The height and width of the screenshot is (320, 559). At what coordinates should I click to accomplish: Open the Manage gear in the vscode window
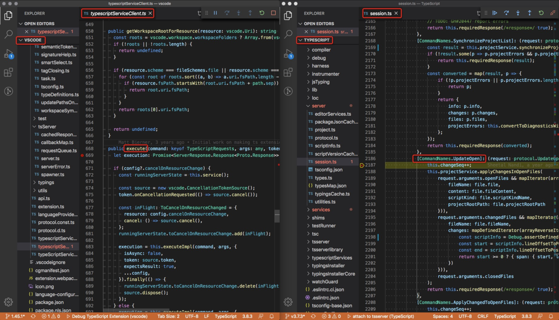point(9,302)
